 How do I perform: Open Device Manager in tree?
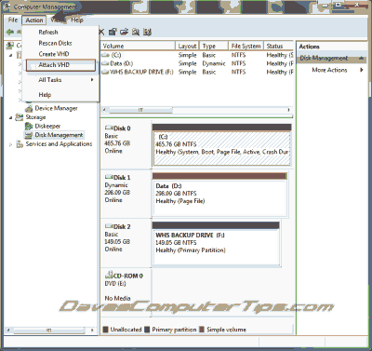[56, 108]
